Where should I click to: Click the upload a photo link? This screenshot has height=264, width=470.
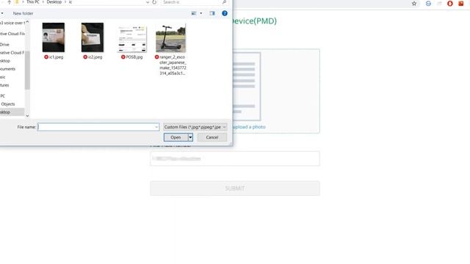(249, 127)
